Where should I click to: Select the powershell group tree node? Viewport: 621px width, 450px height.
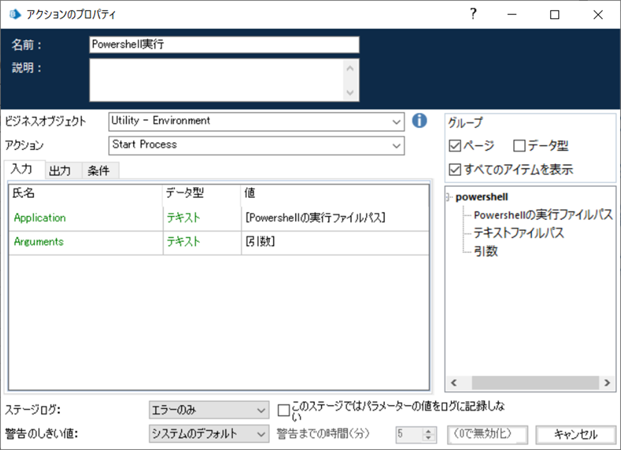pos(481,197)
